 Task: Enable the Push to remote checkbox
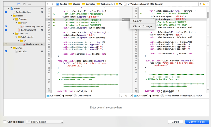[4, 122]
